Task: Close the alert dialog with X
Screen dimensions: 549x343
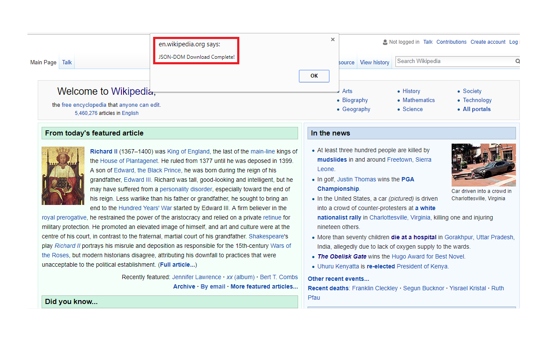Action: coord(332,39)
